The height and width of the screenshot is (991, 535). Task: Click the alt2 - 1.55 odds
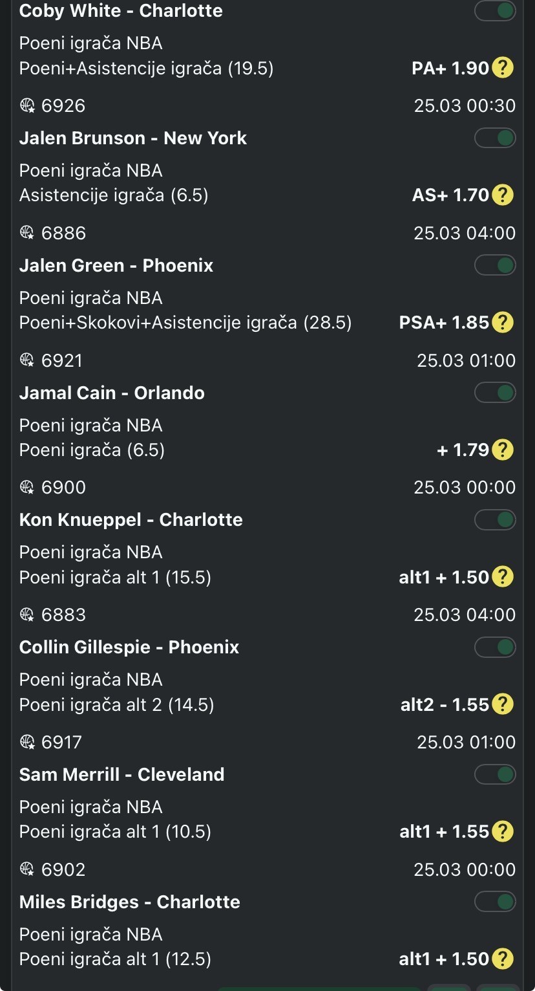[445, 704]
